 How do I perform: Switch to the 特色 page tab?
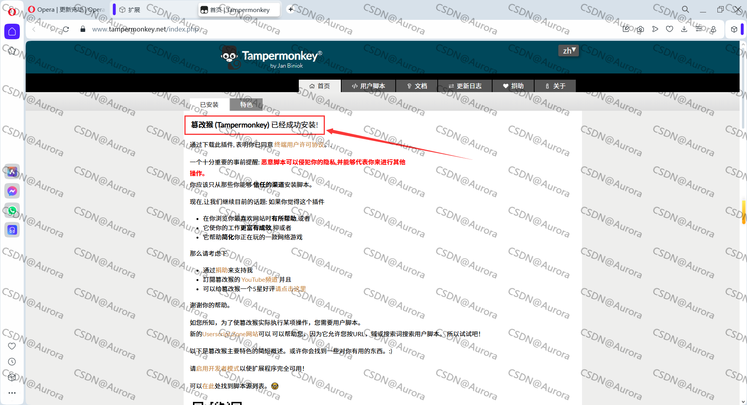[246, 105]
